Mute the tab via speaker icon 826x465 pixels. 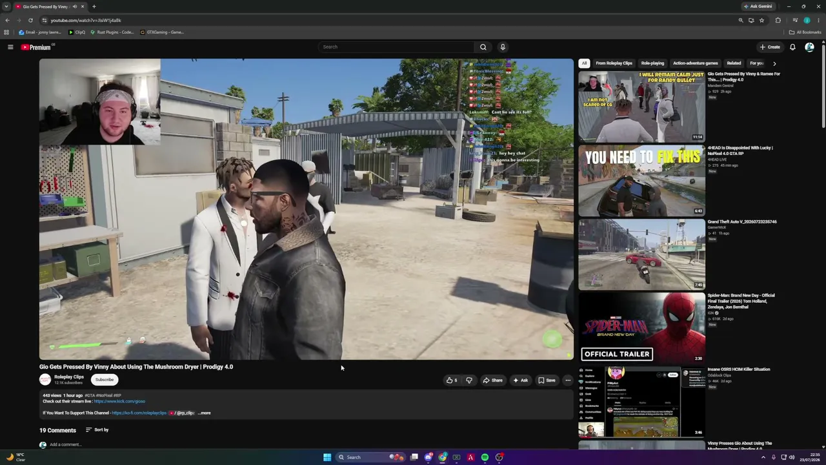click(x=75, y=6)
